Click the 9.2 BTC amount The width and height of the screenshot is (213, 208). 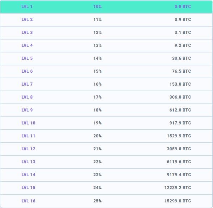[183, 45]
